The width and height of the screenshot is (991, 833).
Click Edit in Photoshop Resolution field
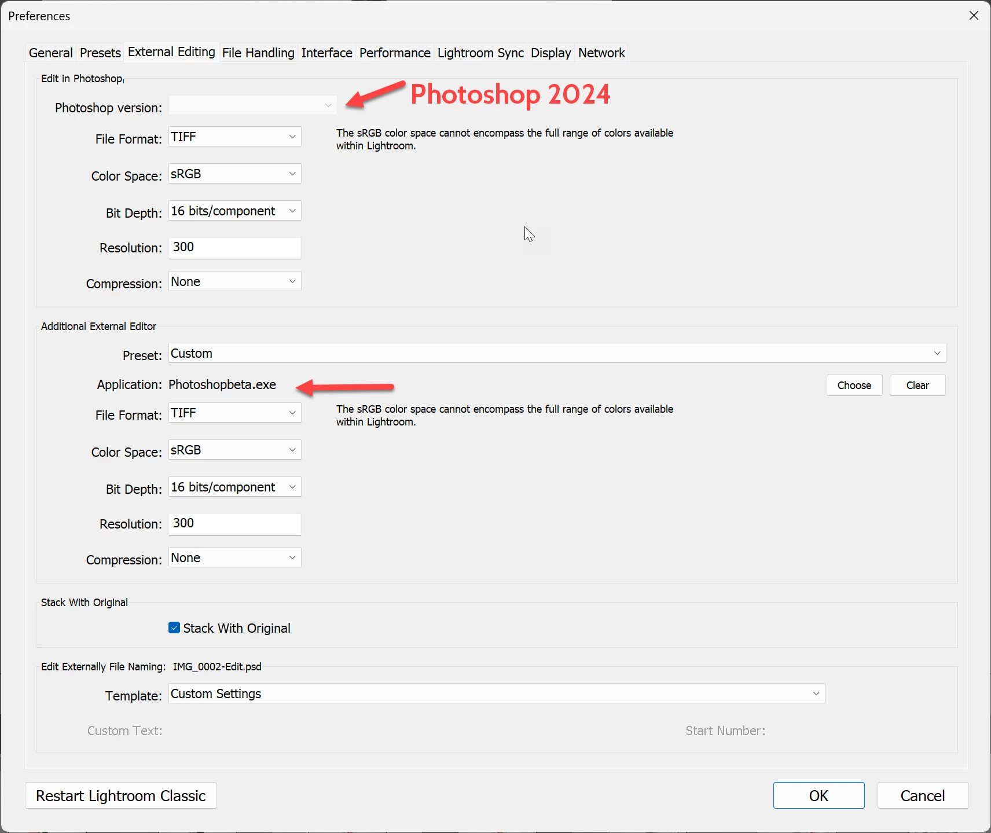pyautogui.click(x=235, y=248)
